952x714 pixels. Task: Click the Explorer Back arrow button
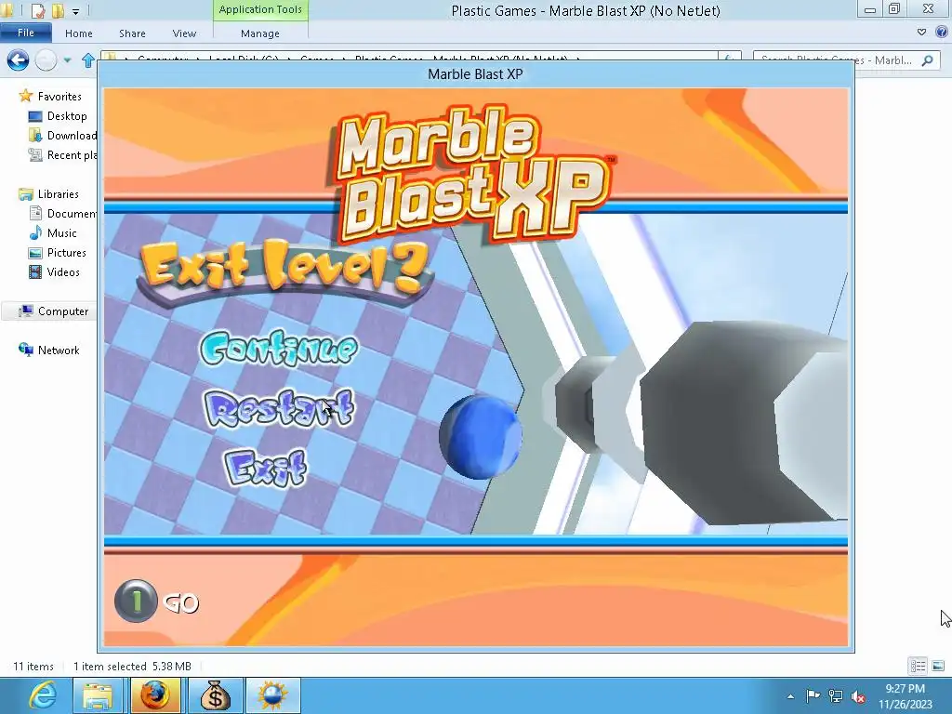(19, 60)
